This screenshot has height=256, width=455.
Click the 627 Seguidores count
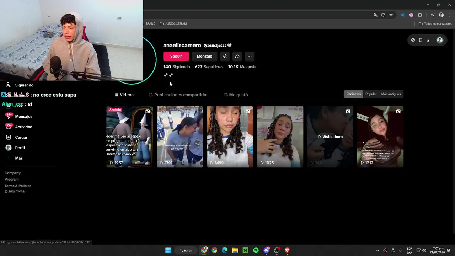point(209,67)
